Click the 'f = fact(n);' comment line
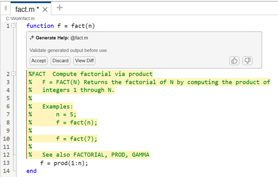278x177 pixels. [77, 122]
